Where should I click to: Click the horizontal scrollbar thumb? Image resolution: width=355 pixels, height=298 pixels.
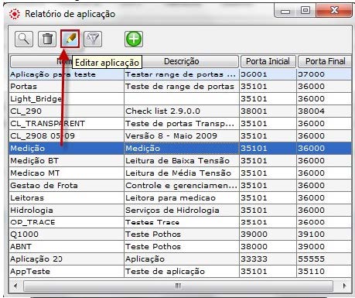tap(178, 286)
